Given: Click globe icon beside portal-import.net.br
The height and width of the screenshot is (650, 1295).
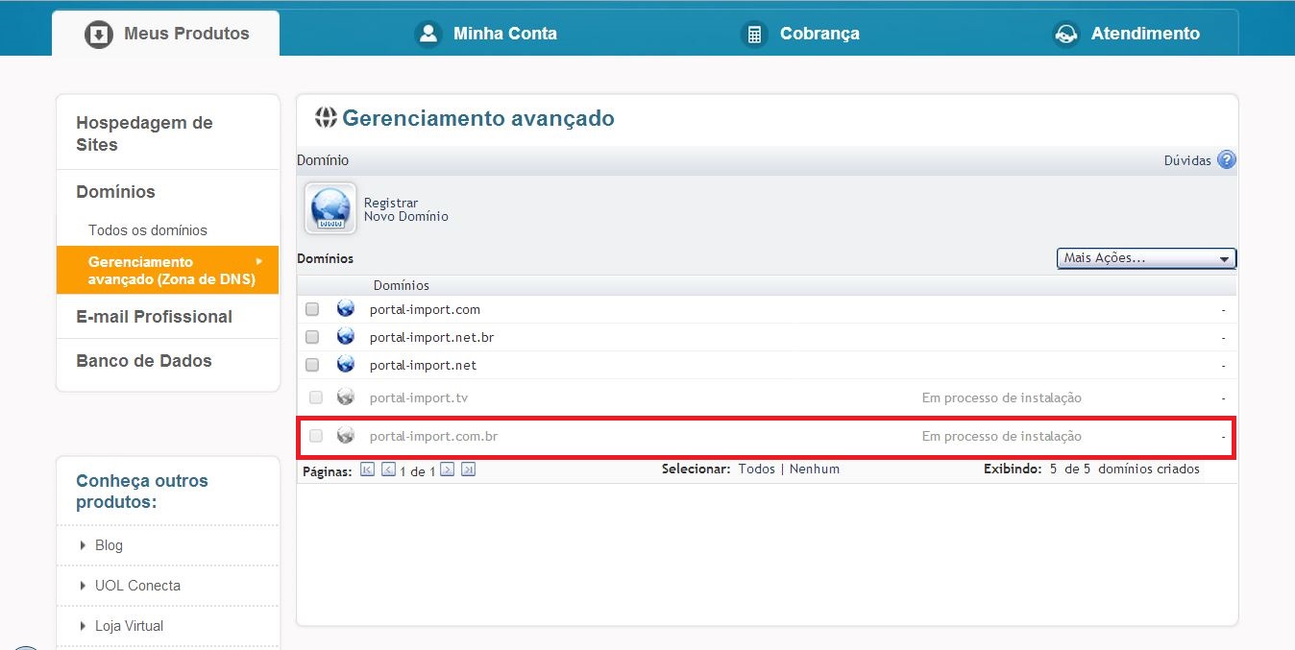Looking at the screenshot, I should point(346,337).
